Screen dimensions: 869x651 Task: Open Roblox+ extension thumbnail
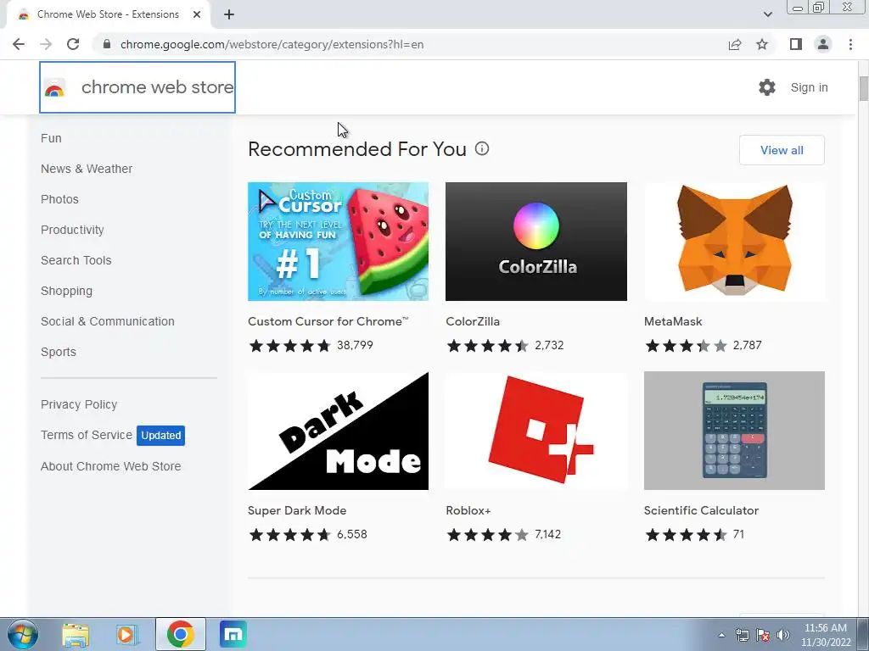536,431
